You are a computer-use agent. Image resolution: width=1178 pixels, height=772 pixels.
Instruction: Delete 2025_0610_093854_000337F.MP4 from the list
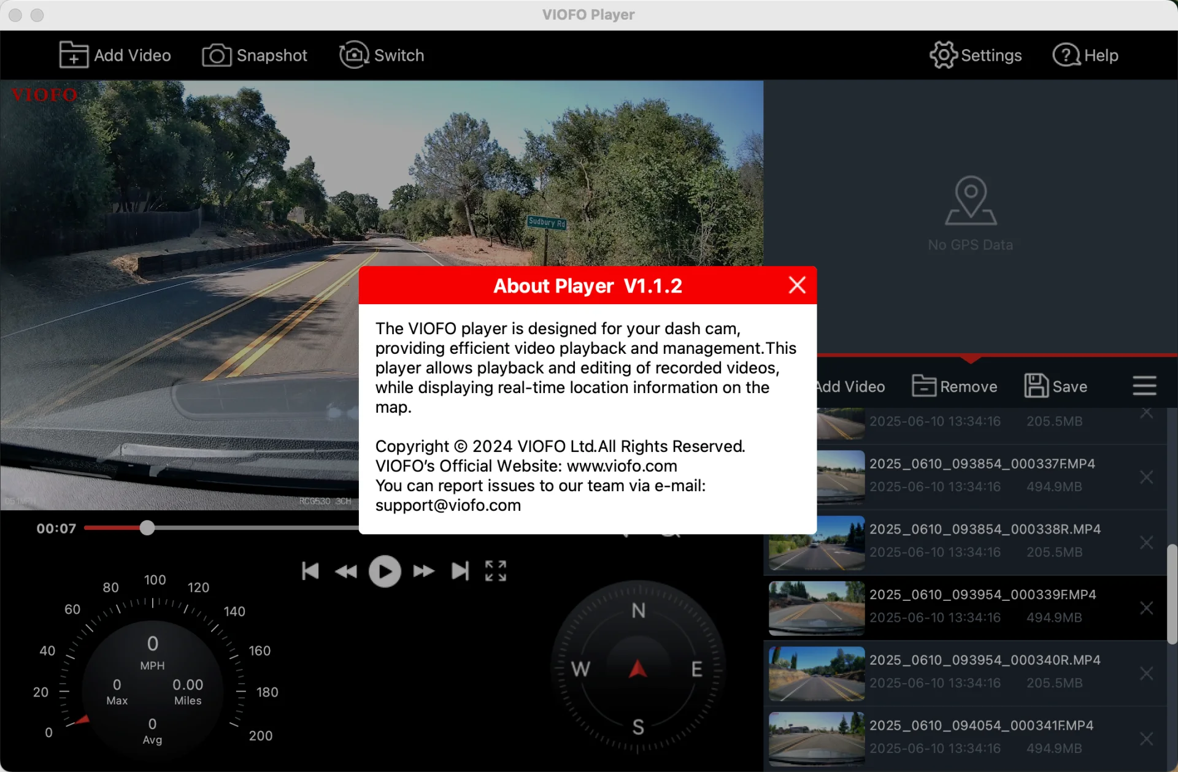pos(1146,477)
